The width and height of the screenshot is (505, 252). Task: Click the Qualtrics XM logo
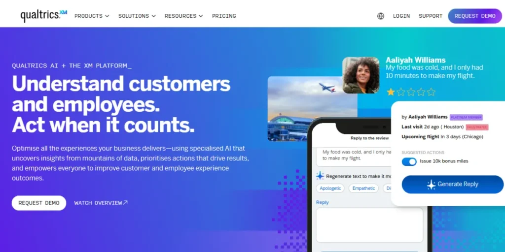click(44, 15)
